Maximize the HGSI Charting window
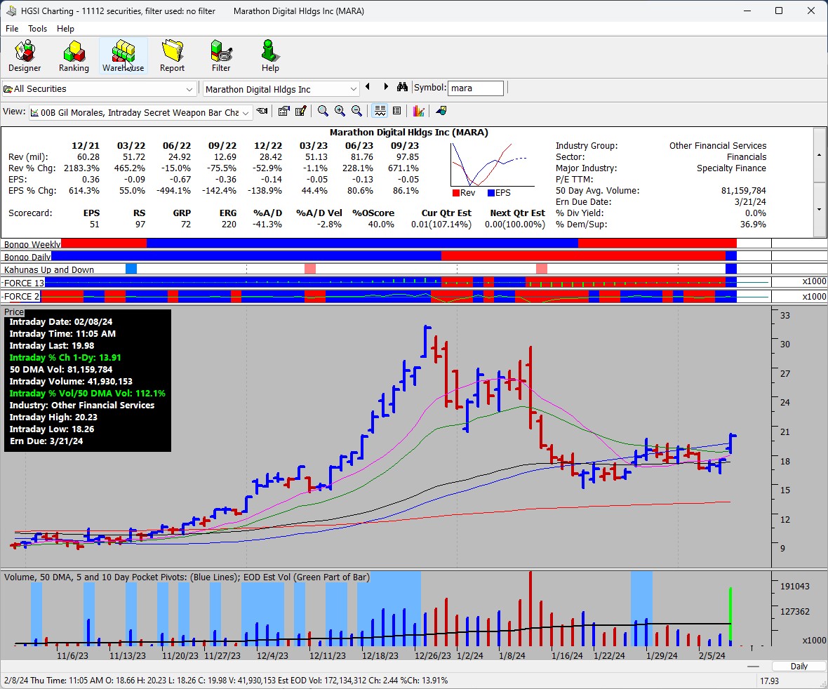 click(778, 11)
